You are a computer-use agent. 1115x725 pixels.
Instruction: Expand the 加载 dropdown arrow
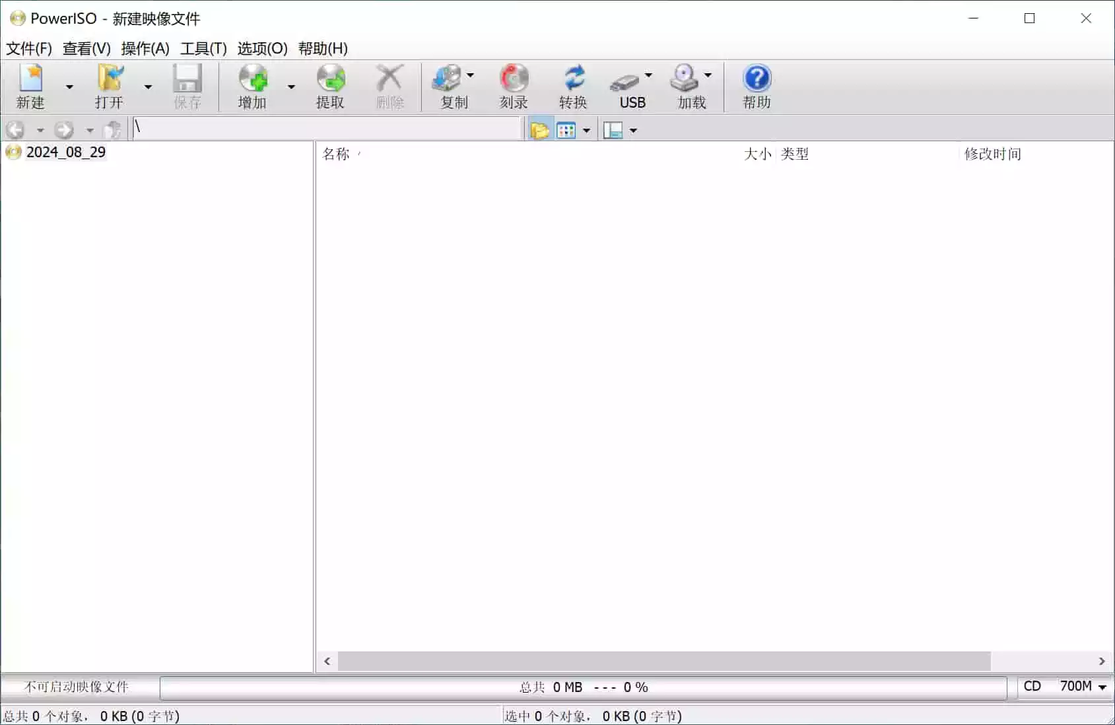pos(708,75)
